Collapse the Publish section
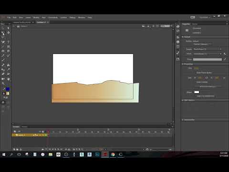This screenshot has width=229, height=172. pos(183,37)
